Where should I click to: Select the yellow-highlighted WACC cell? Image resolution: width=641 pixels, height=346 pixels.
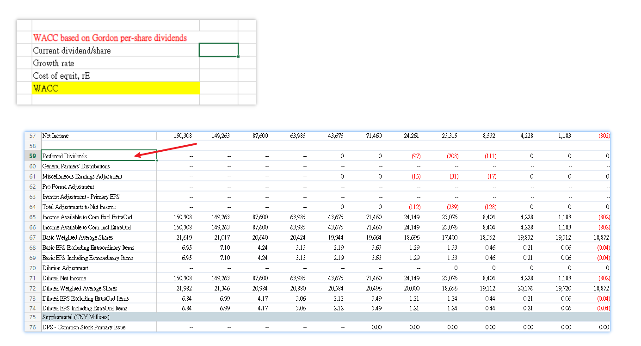[x=116, y=88]
